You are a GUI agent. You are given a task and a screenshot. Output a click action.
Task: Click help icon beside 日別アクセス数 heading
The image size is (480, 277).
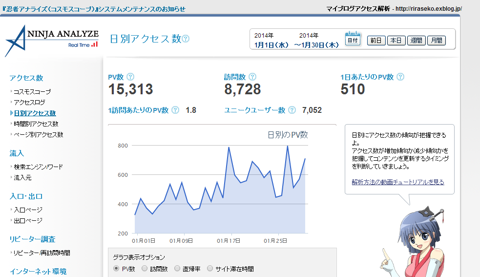click(186, 39)
